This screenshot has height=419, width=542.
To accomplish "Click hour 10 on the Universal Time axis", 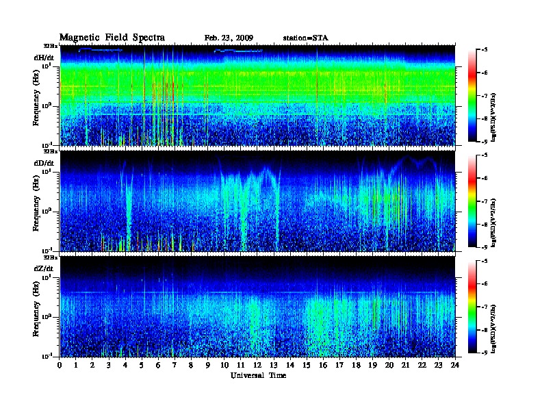I will coord(224,365).
